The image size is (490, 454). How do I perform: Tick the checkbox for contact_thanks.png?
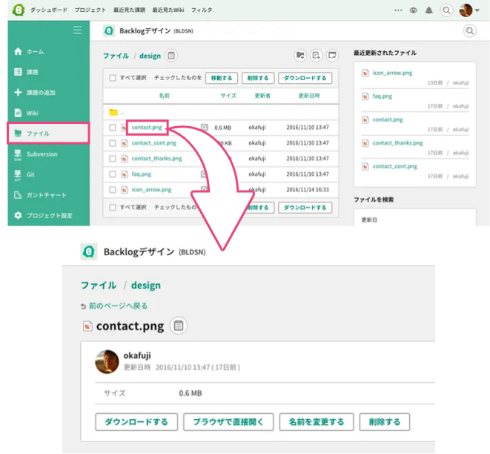click(x=113, y=159)
